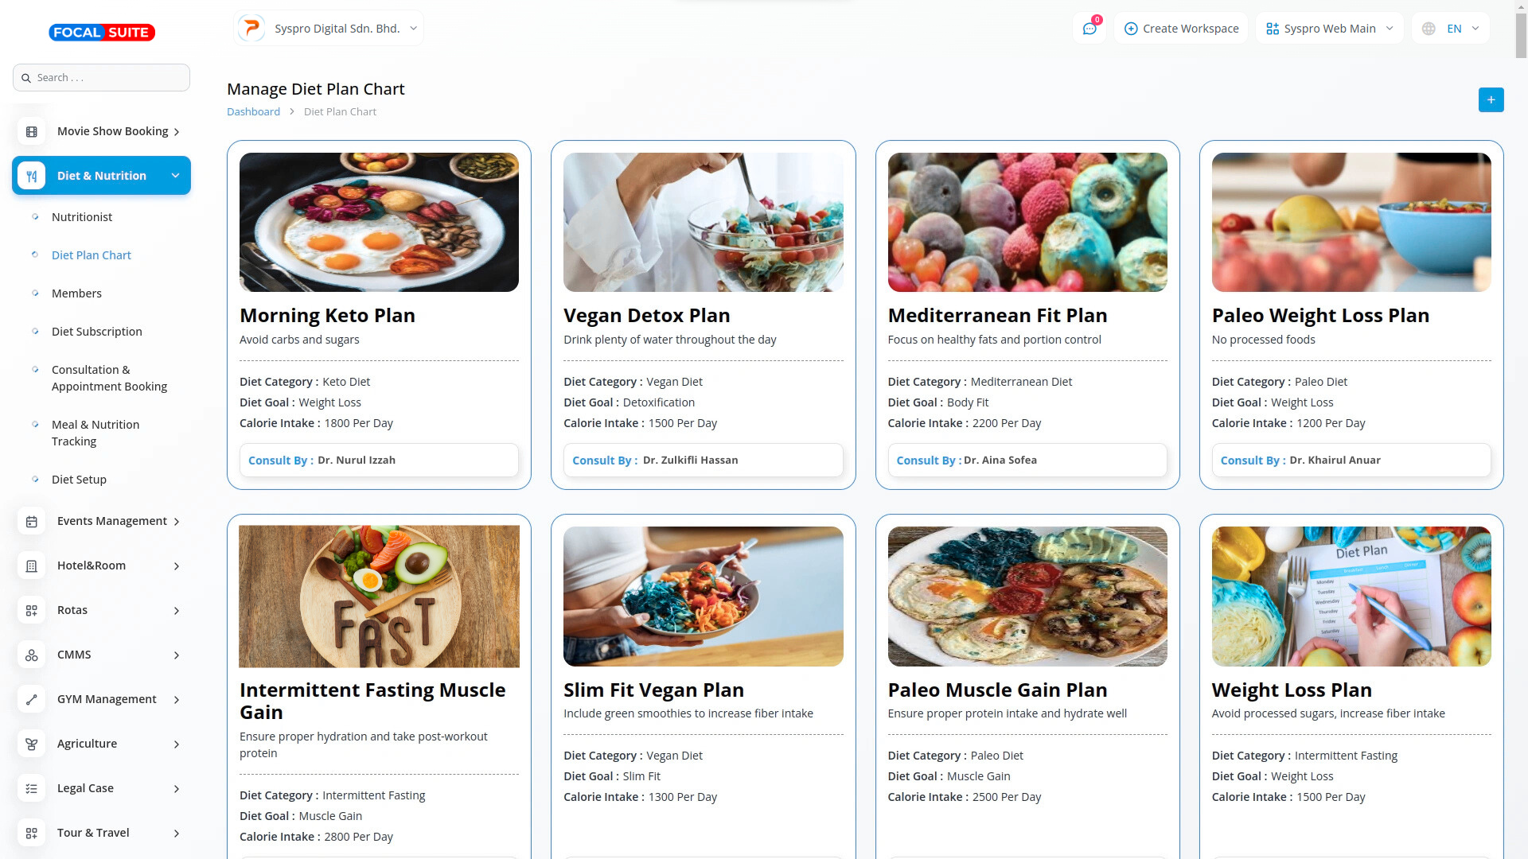Screen dimensions: 1528x859
Task: Collapse the Diet & Nutrition menu
Action: (x=175, y=176)
